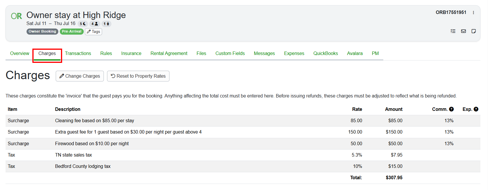Open the Expenses tab
Viewport: 488px width, 190px height.
coord(294,54)
